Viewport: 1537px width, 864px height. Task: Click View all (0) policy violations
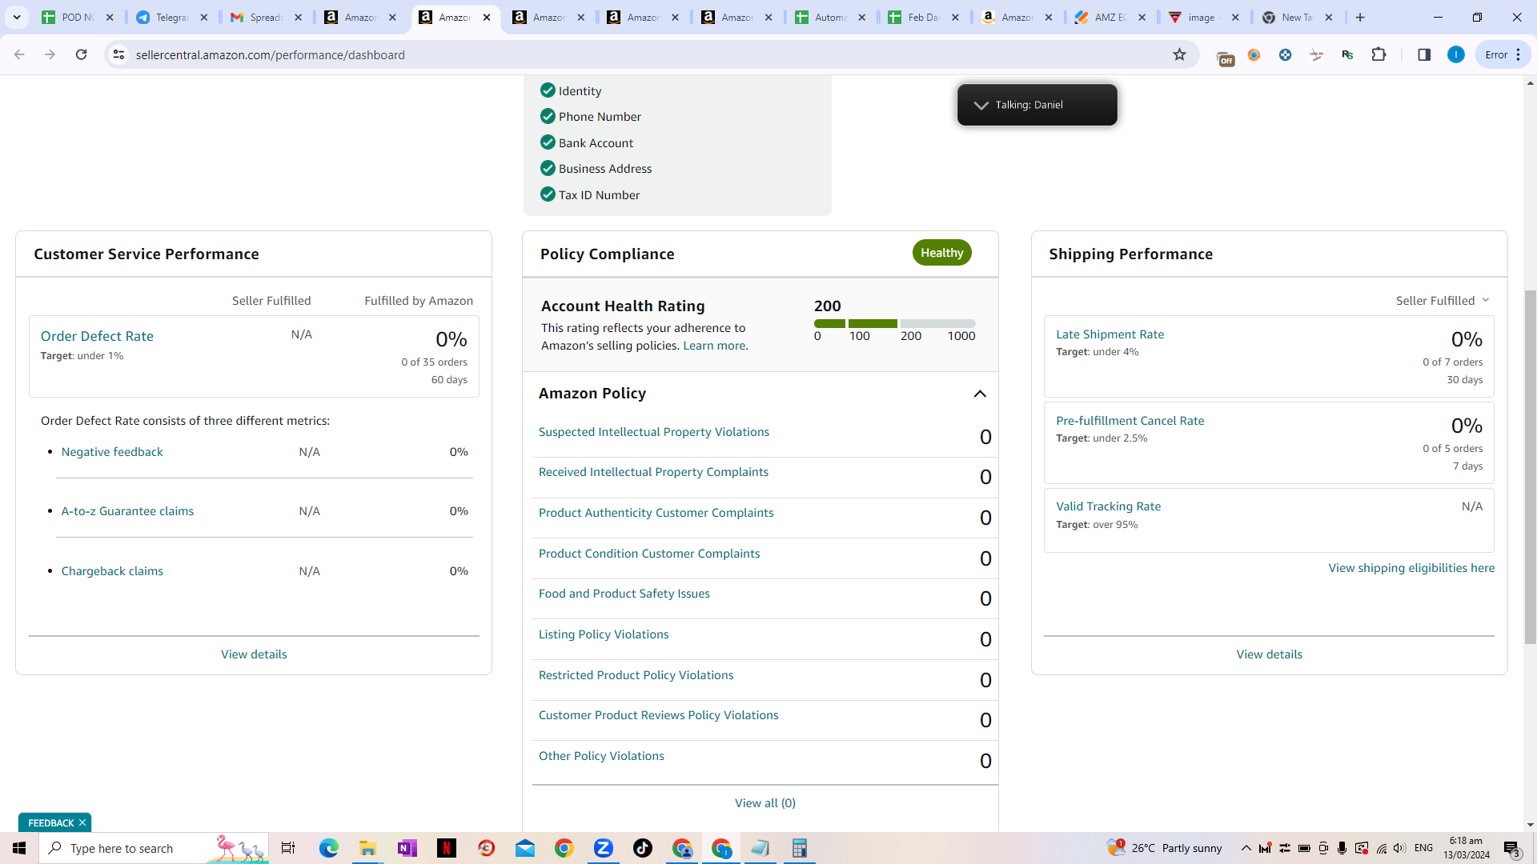tap(765, 803)
